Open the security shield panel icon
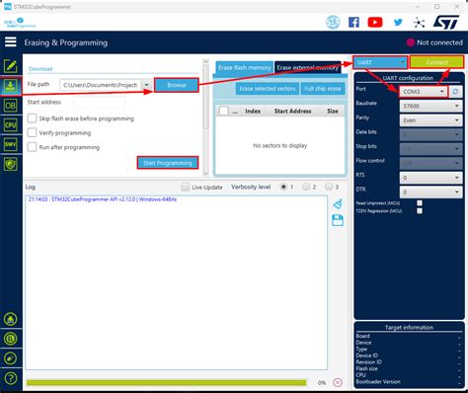The width and height of the screenshot is (468, 393). 11,164
